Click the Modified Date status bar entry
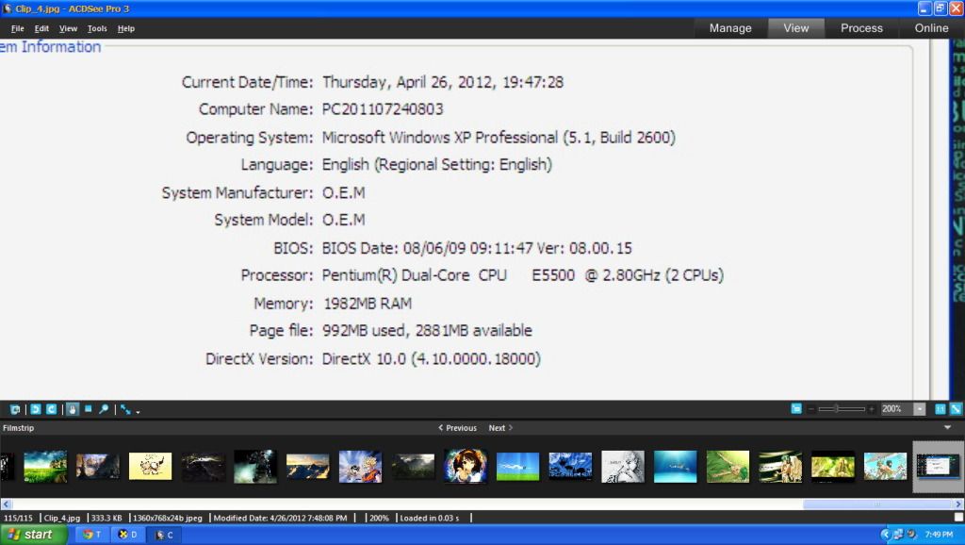Image resolution: width=965 pixels, height=545 pixels. (280, 518)
